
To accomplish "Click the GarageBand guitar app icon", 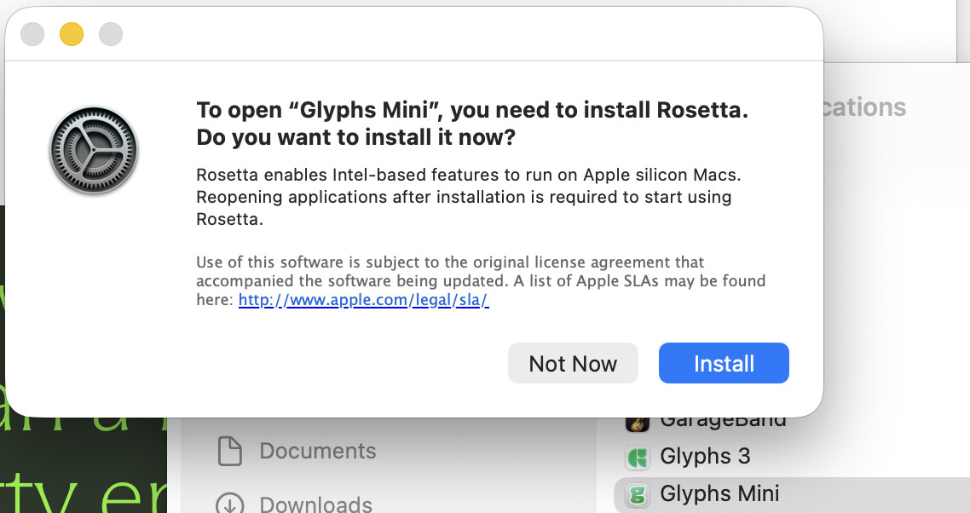I will (638, 421).
